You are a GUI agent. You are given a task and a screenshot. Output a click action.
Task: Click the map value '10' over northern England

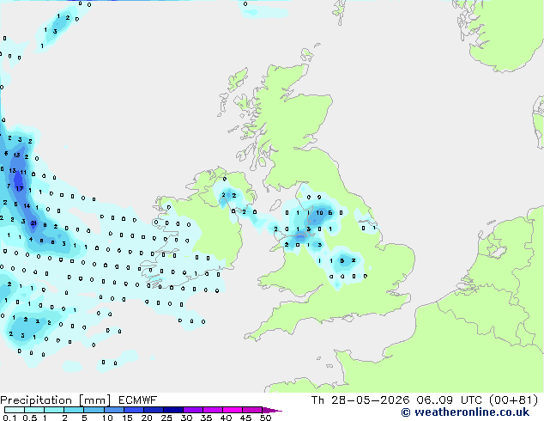[x=319, y=212]
